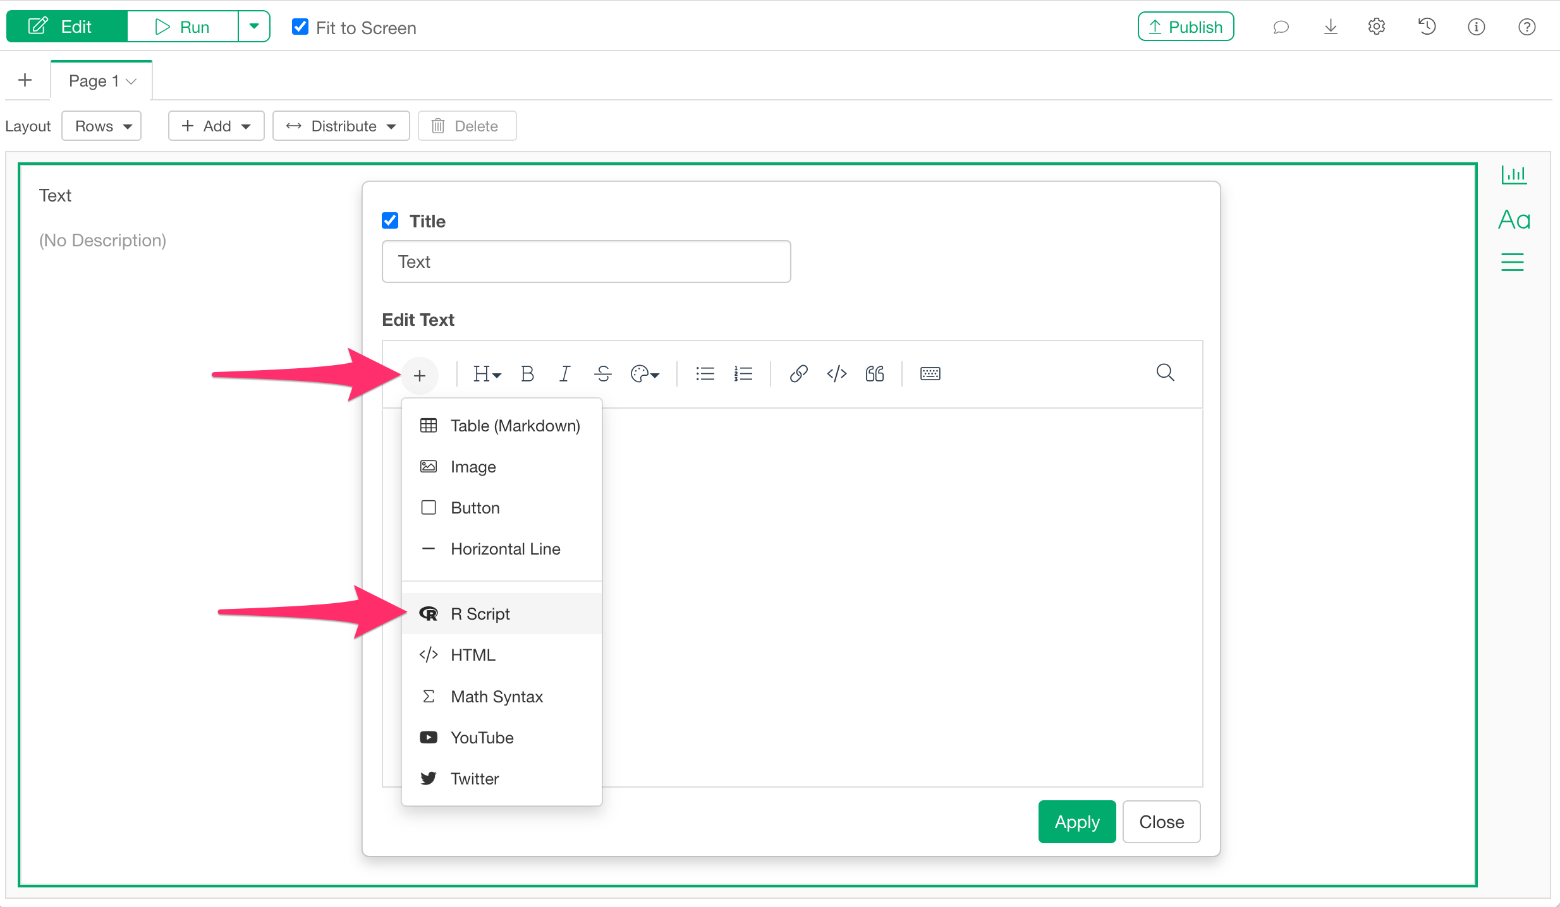The image size is (1560, 907).
Task: Open the heading level dropdown
Action: click(x=487, y=374)
